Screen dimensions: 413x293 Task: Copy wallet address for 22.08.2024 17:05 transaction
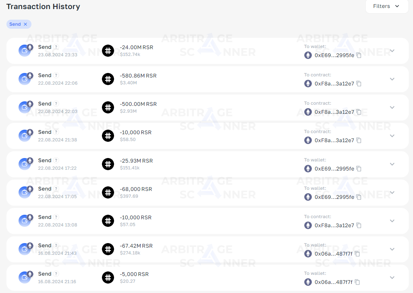[359, 197]
